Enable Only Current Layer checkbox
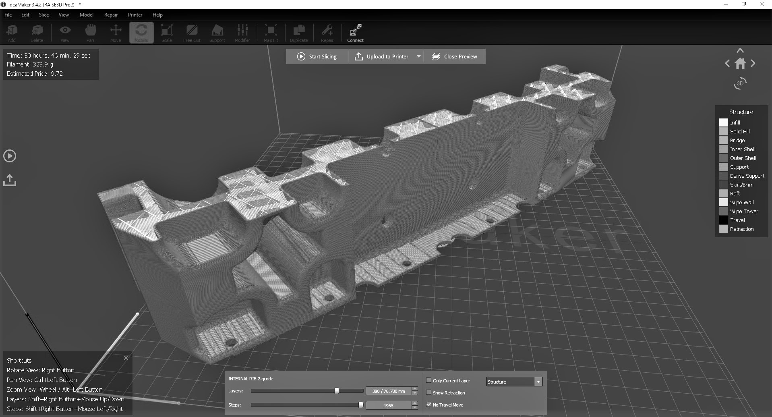The width and height of the screenshot is (772, 417). (x=429, y=380)
